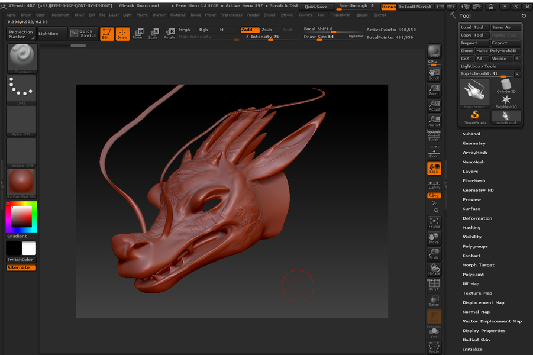Toggle Persp perspective mode
The width and height of the screenshot is (533, 355).
click(434, 137)
